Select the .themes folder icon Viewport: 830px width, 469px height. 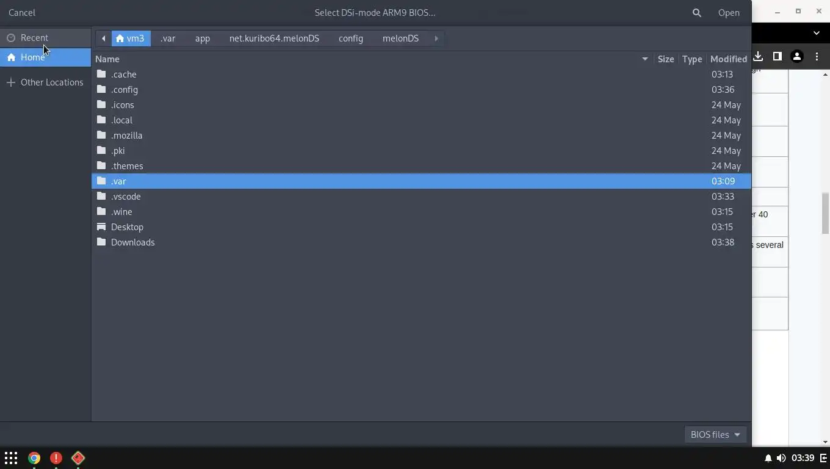click(x=101, y=165)
